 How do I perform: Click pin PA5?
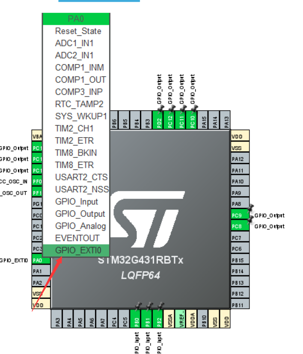pos(79,319)
